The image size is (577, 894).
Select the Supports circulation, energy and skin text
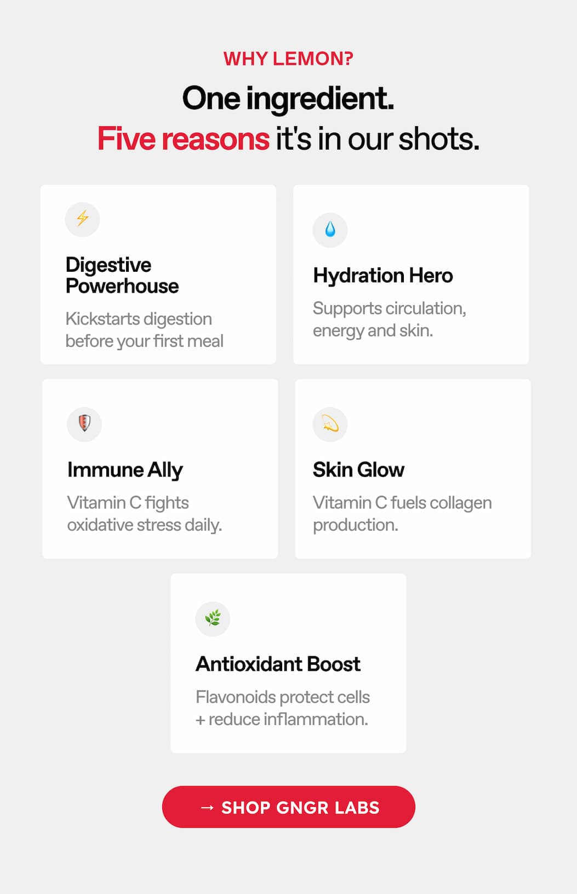pos(390,319)
